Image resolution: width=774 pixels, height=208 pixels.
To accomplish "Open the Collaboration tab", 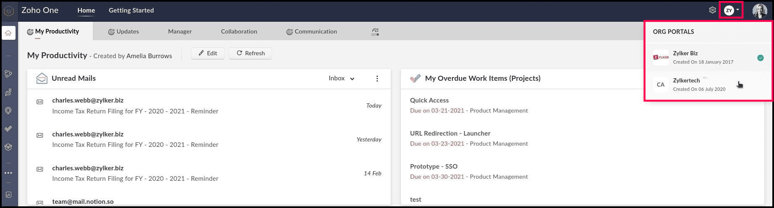I will tap(239, 31).
